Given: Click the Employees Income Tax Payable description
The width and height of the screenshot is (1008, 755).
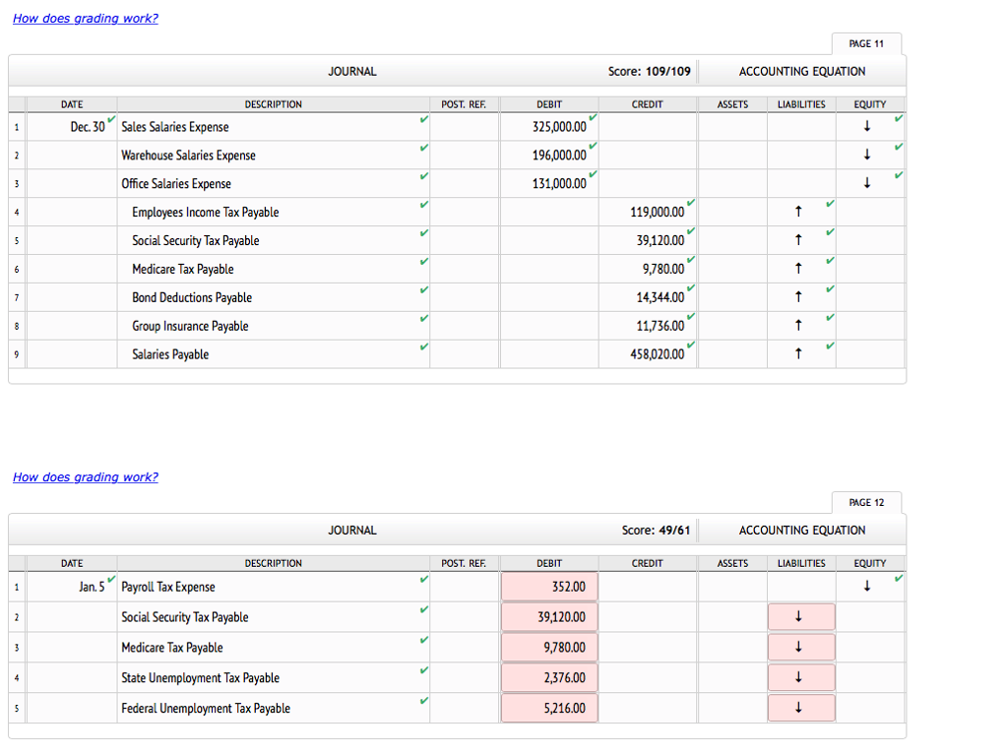Looking at the screenshot, I should (205, 212).
